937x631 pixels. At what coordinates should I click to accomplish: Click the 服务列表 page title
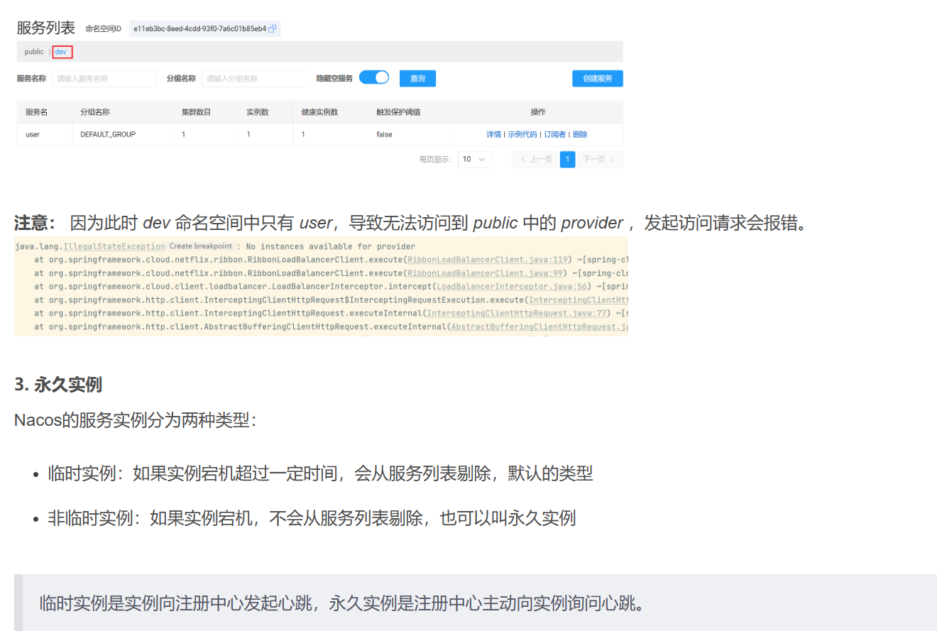click(x=45, y=28)
